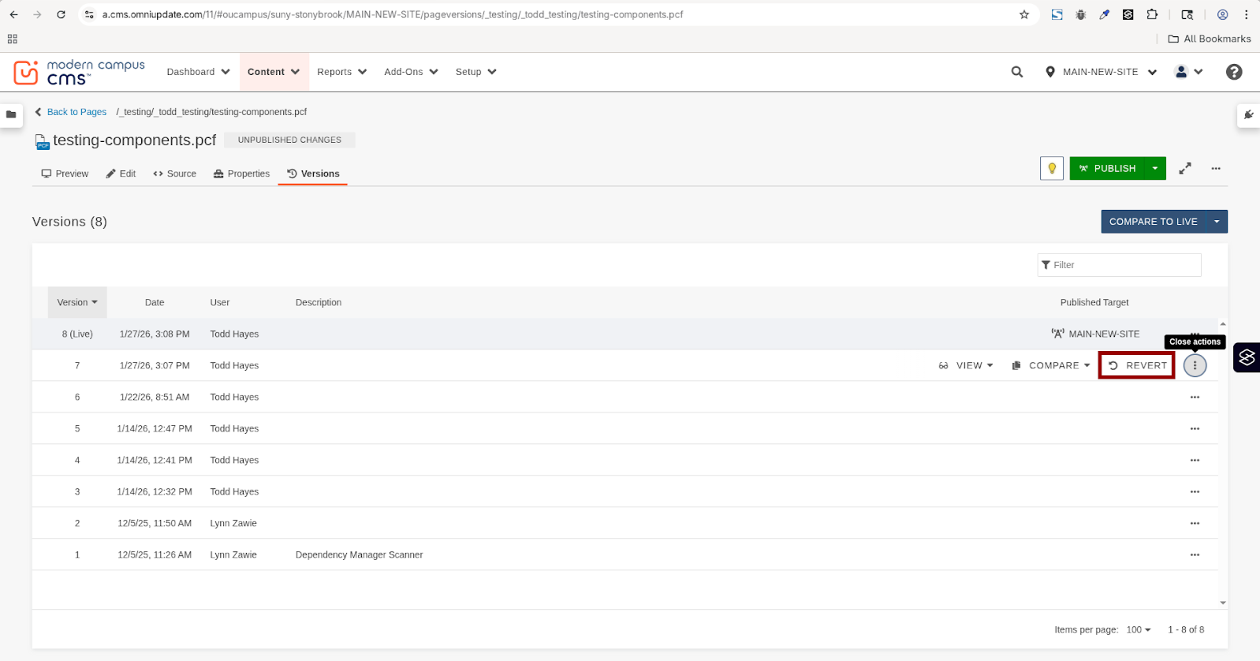The height and width of the screenshot is (661, 1260).
Task: Switch to the Edit tab
Action: 121,174
